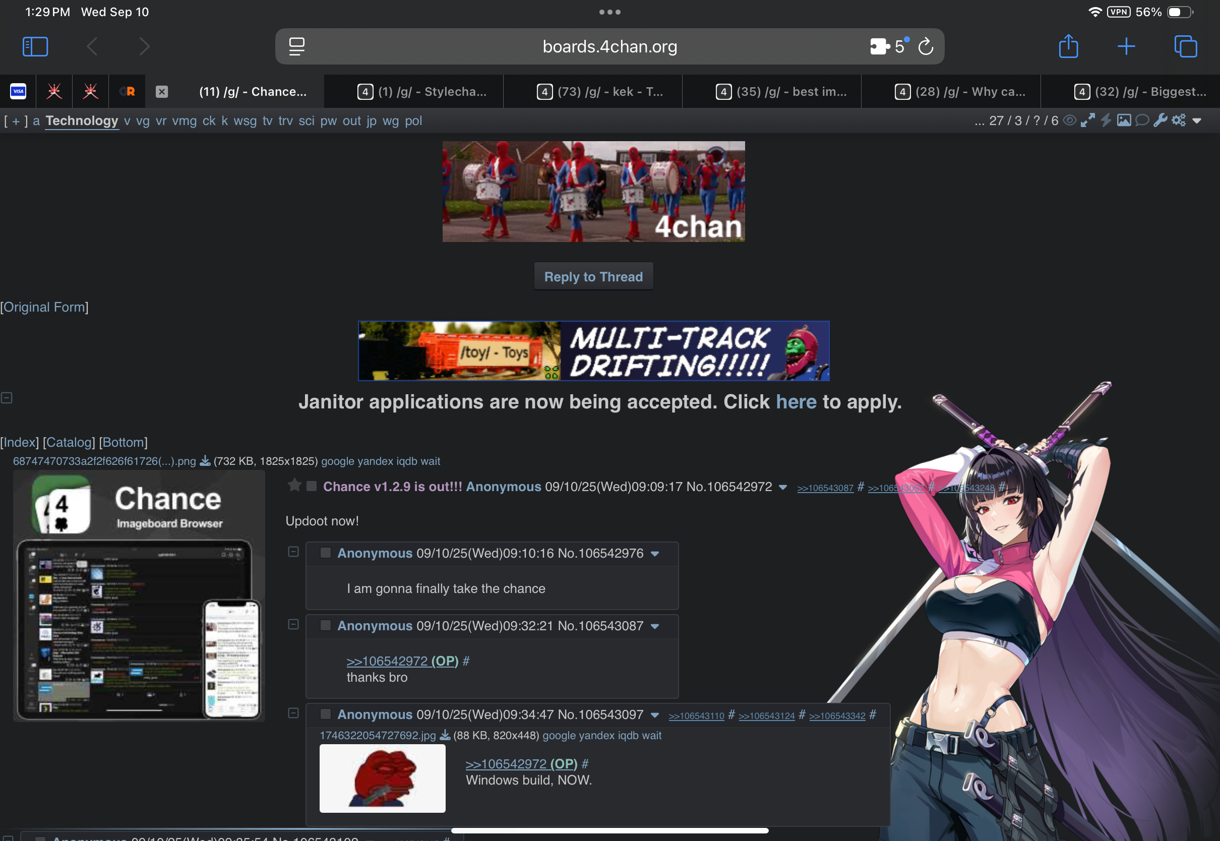Switch to the '/g/ - kek' browser tab
This screenshot has width=1220, height=841.
coord(600,92)
